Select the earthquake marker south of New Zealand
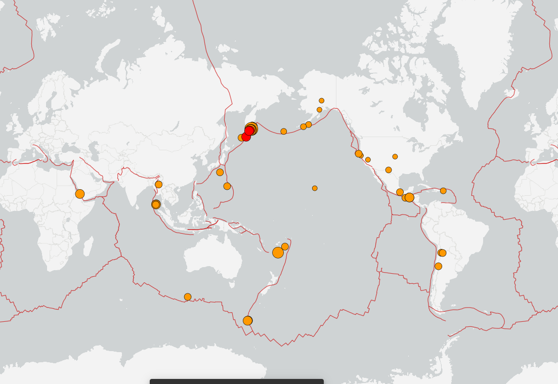The width and height of the screenshot is (558, 384). pyautogui.click(x=248, y=321)
